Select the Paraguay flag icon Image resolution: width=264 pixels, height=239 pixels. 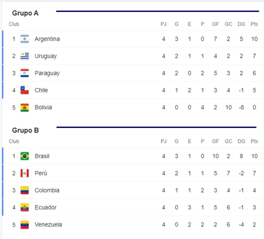point(25,73)
